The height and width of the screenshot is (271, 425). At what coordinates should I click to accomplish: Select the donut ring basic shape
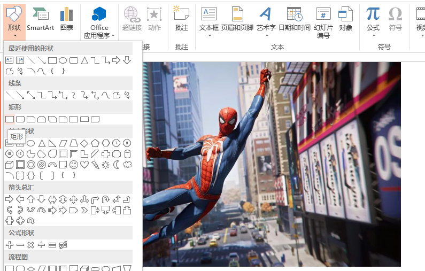click(31, 165)
